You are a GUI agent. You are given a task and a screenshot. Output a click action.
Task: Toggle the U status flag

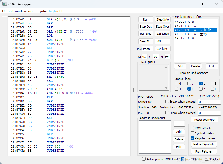pos(201,84)
